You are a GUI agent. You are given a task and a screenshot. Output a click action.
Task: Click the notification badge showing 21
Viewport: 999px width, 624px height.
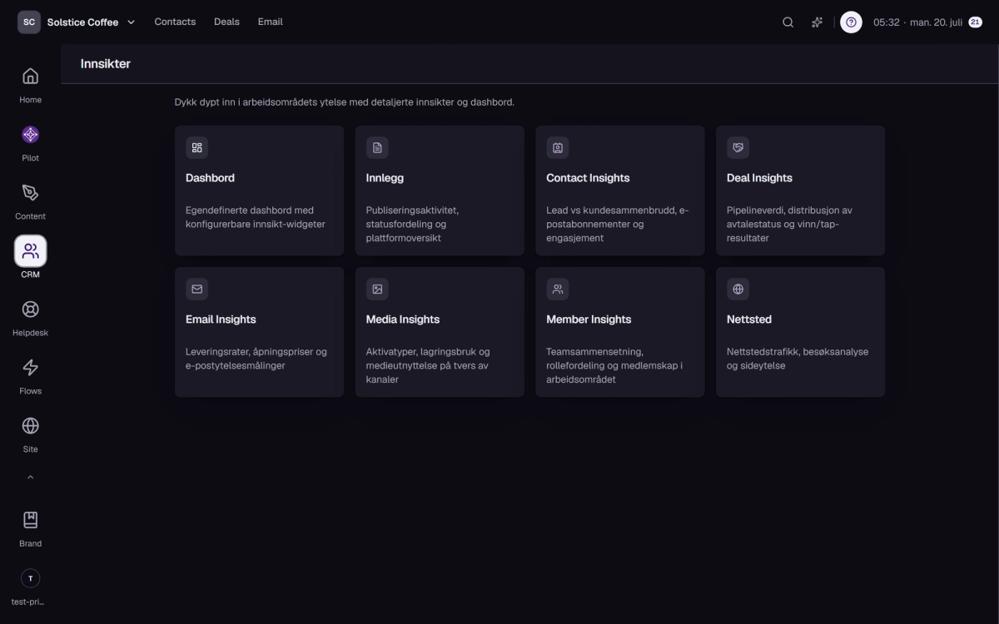coord(975,22)
